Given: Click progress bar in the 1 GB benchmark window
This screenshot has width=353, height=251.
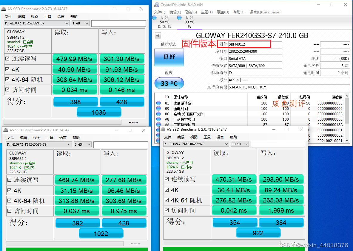Looking at the screenshot, I should click(62, 122).
